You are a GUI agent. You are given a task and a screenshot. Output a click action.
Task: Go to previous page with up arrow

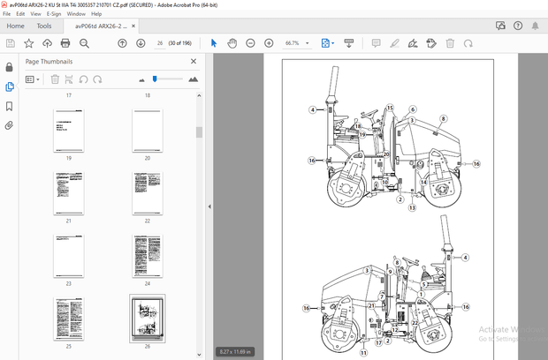click(x=122, y=43)
